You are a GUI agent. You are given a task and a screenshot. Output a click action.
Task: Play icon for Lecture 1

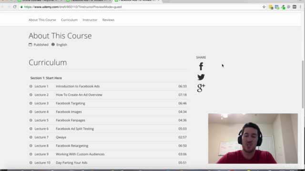tap(30, 86)
